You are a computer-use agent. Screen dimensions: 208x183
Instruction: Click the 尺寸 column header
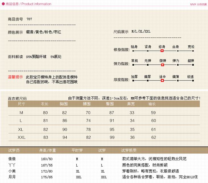click(x=21, y=104)
